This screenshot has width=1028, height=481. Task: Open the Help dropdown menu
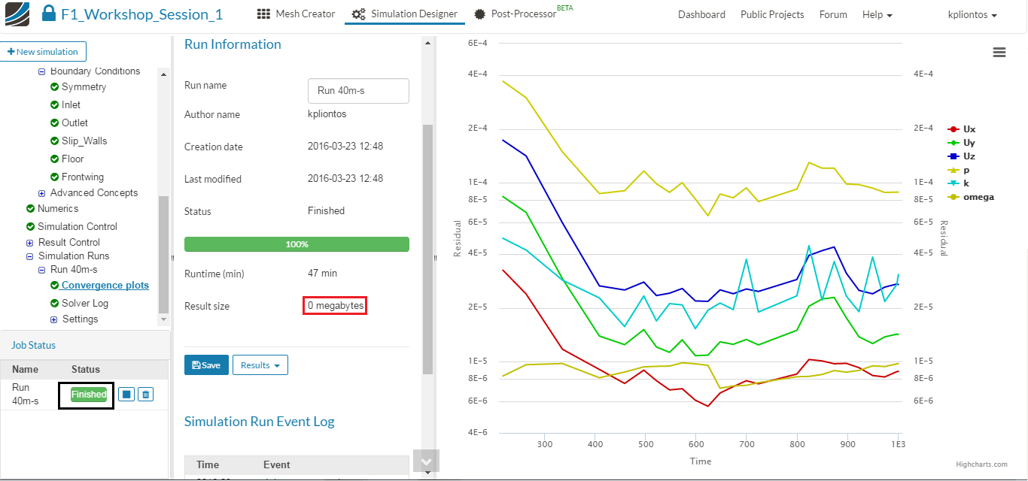click(x=877, y=14)
